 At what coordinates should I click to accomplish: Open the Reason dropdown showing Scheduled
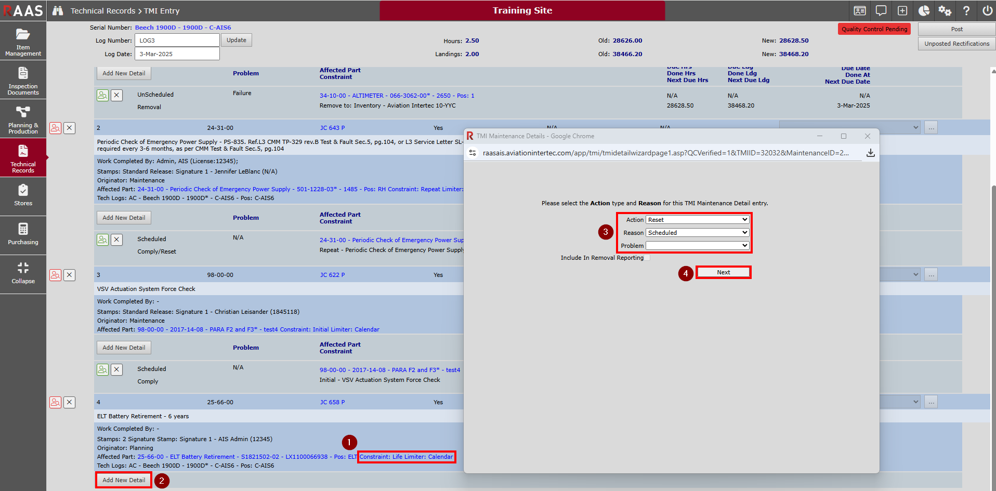[x=697, y=233]
